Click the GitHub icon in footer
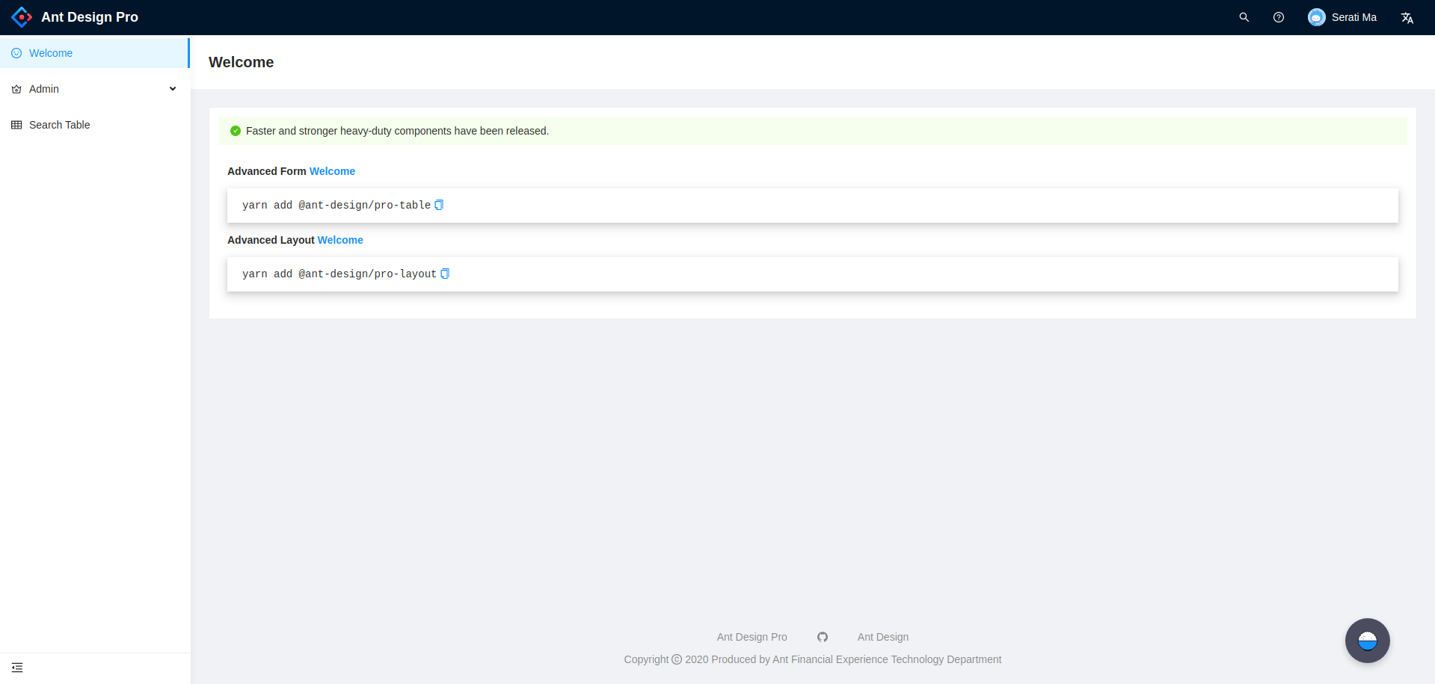 tap(823, 637)
